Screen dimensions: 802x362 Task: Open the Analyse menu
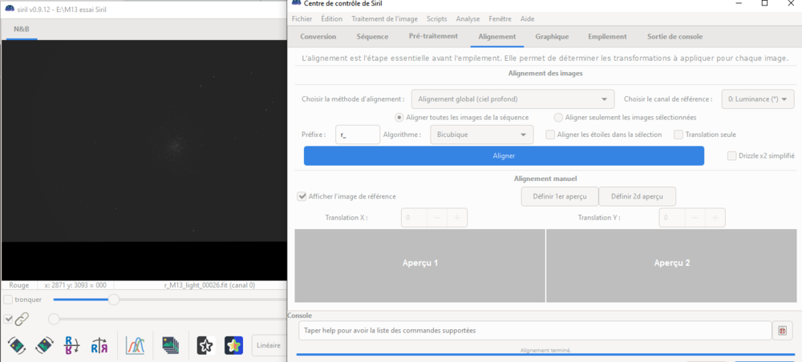click(468, 19)
